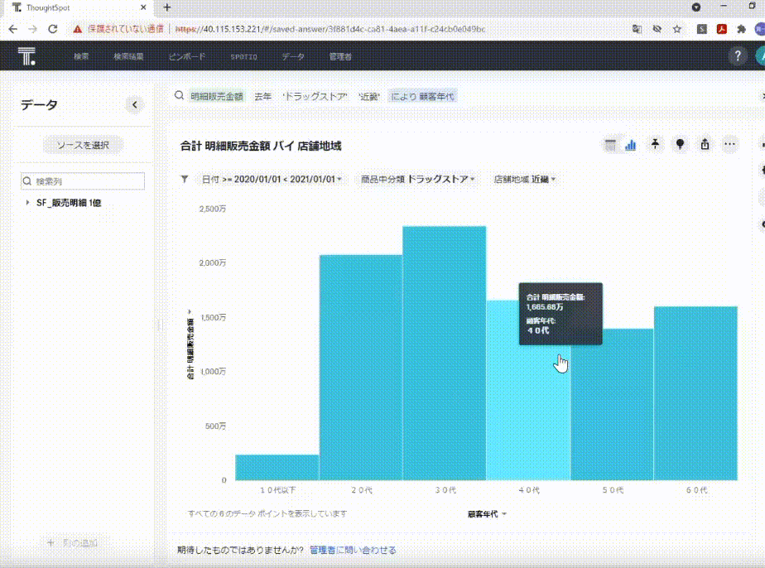
Task: Focus the 検索列 column search field
Action: 83,181
